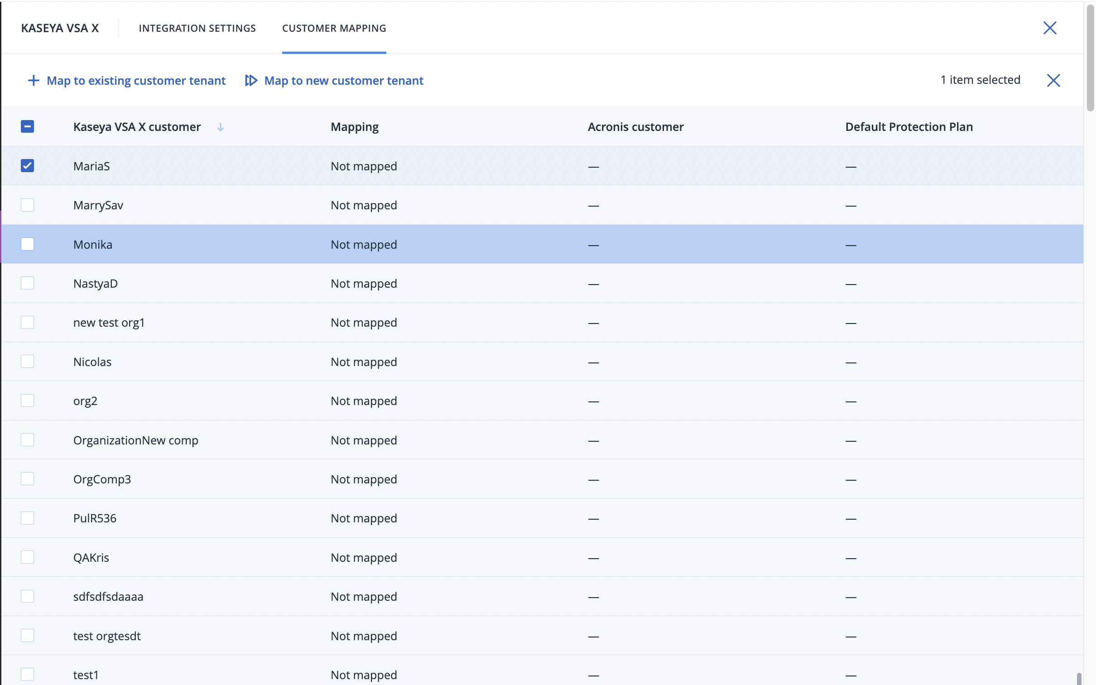Viewport: 1096px width, 685px height.
Task: Check the OrganizationNew comp checkbox
Action: 27,440
